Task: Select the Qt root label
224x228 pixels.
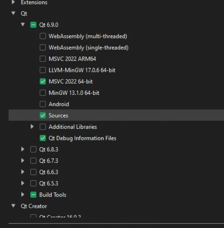Action: 24,14
